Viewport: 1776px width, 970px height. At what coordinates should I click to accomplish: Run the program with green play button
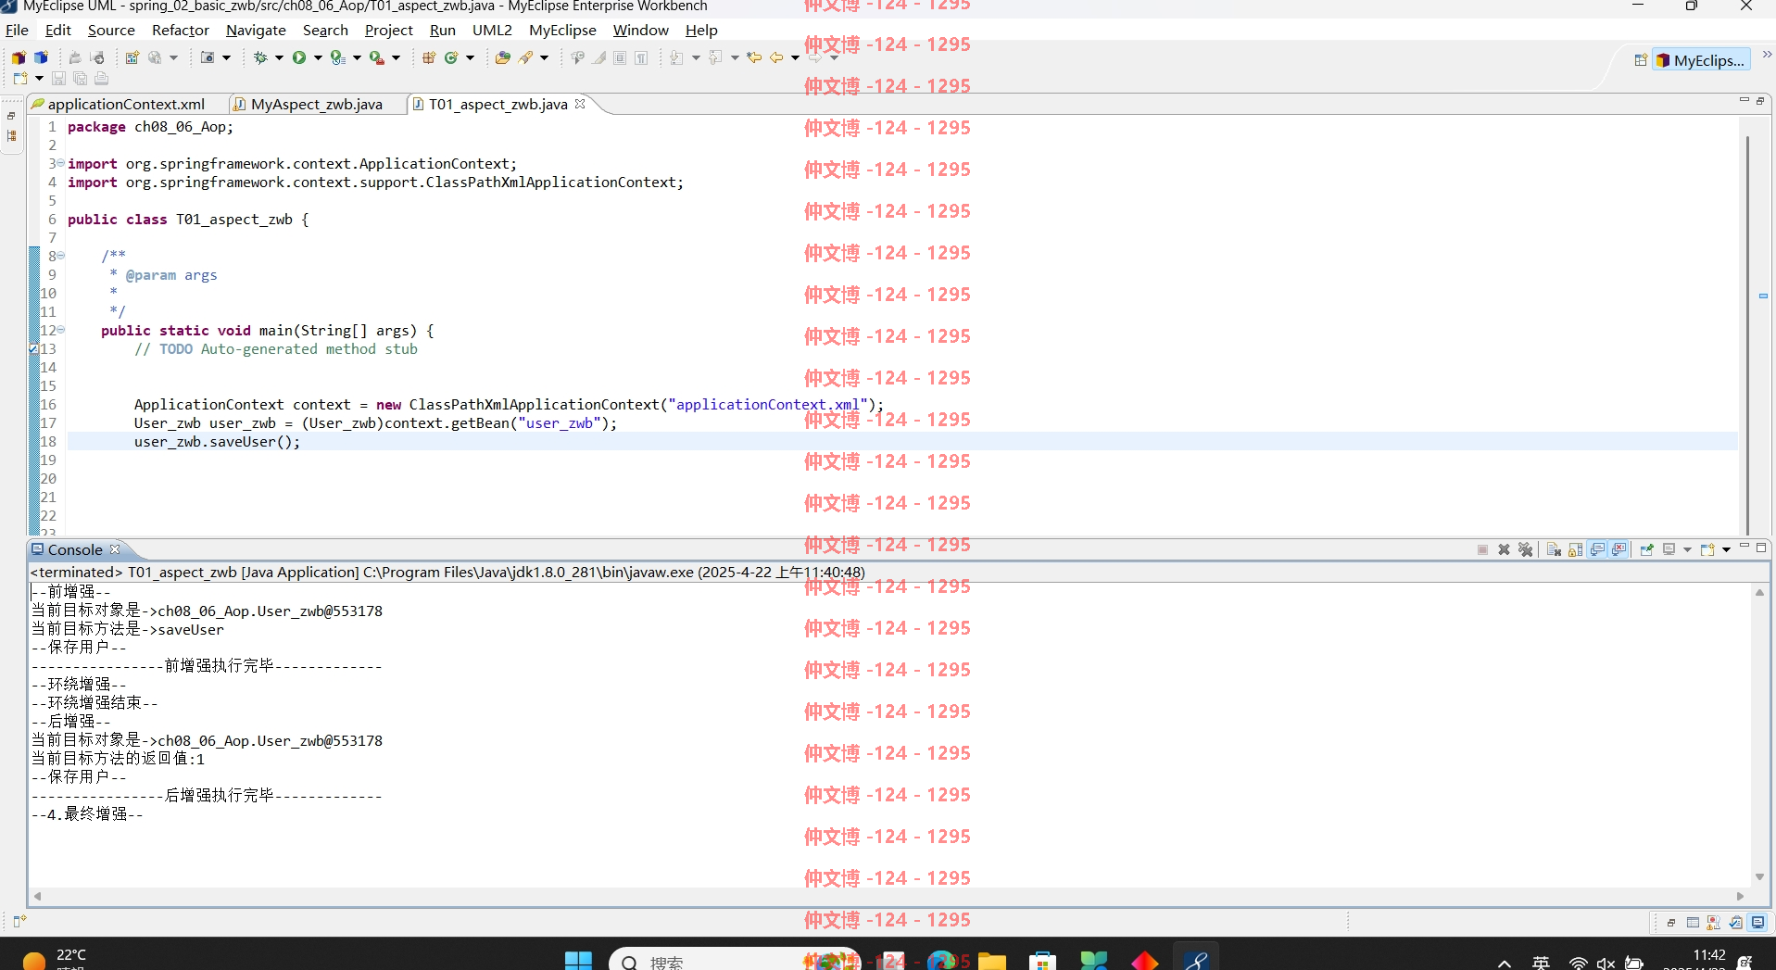coord(299,58)
